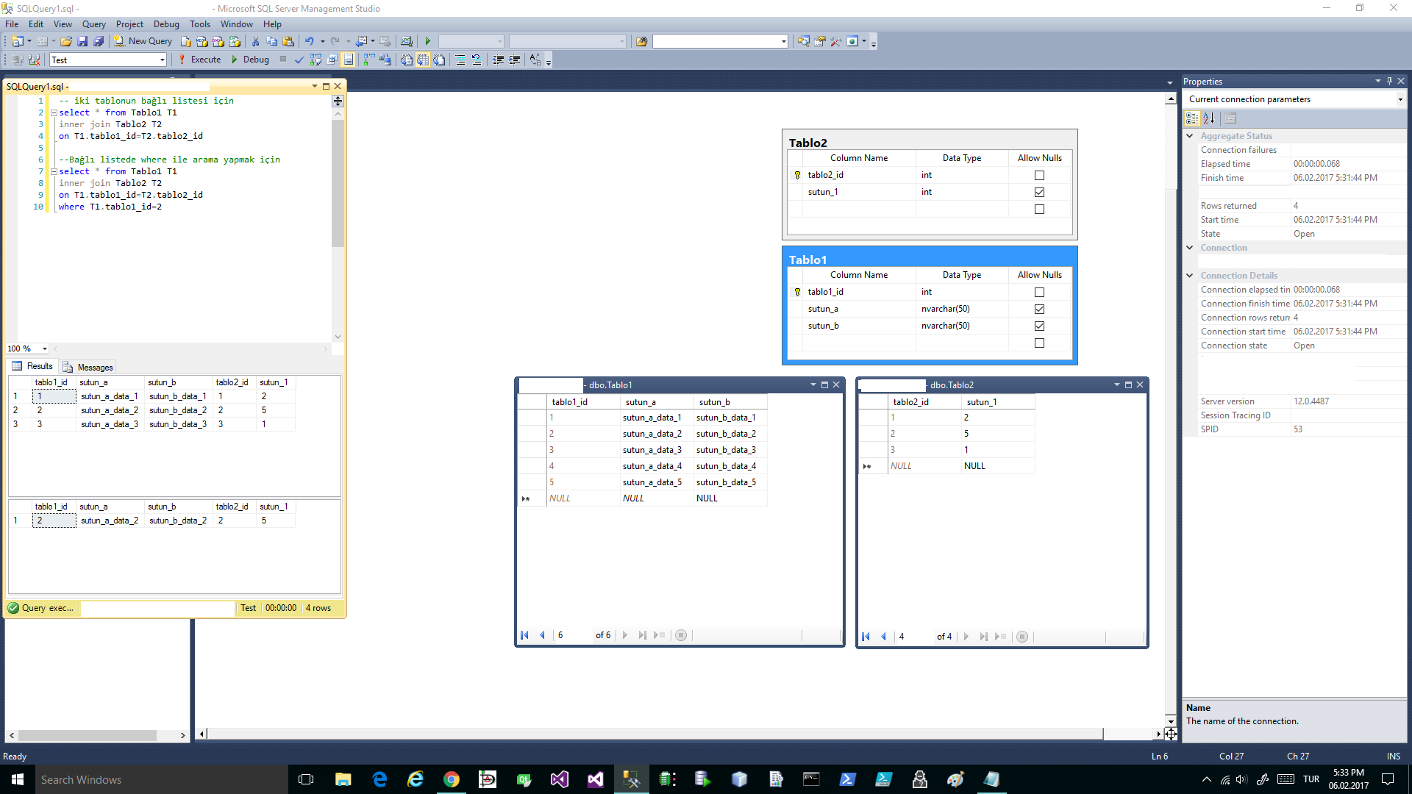Switch to the Messages tab

click(x=88, y=367)
